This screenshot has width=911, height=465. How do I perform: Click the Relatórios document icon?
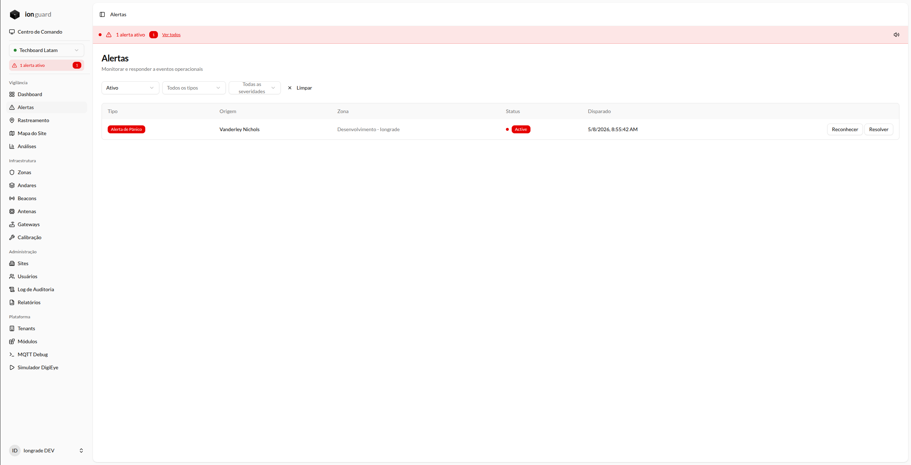(12, 302)
